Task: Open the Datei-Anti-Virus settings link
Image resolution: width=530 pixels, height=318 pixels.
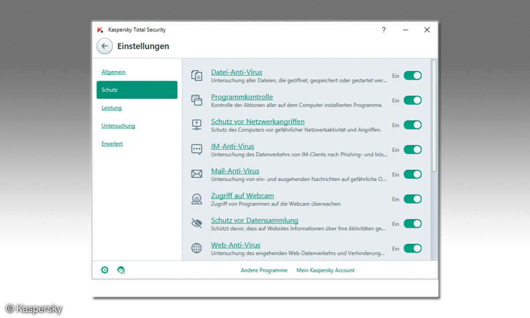Action: click(237, 72)
